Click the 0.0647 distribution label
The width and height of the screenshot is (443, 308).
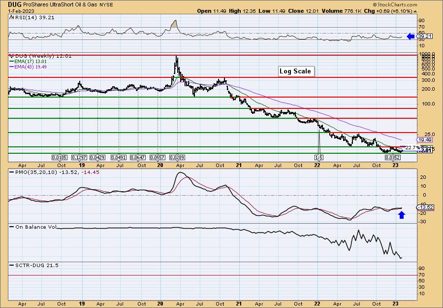138,157
